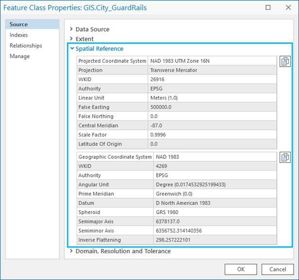The width and height of the screenshot is (299, 280).
Task: Go to the Manage tab
Action: [x=19, y=56]
